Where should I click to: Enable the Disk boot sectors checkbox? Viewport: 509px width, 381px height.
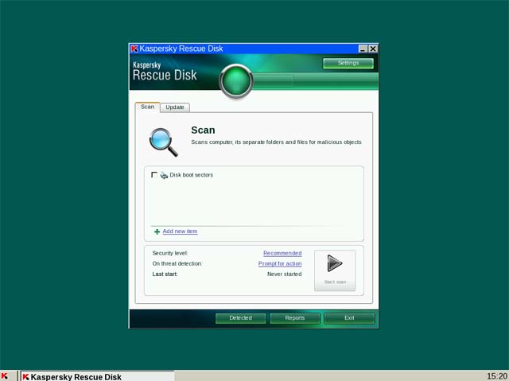(x=154, y=175)
